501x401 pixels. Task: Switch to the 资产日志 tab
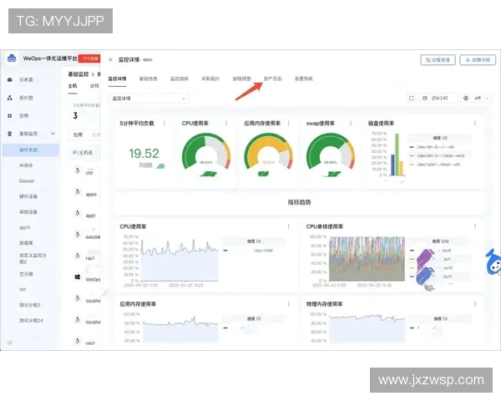coord(273,79)
